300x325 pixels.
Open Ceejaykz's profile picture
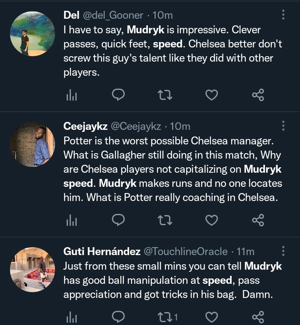point(32,144)
